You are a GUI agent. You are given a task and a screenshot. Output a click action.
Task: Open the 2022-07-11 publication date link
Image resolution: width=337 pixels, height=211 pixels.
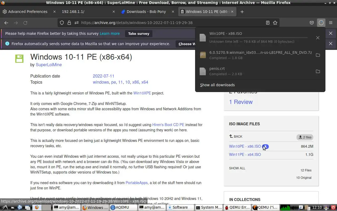pos(103,76)
